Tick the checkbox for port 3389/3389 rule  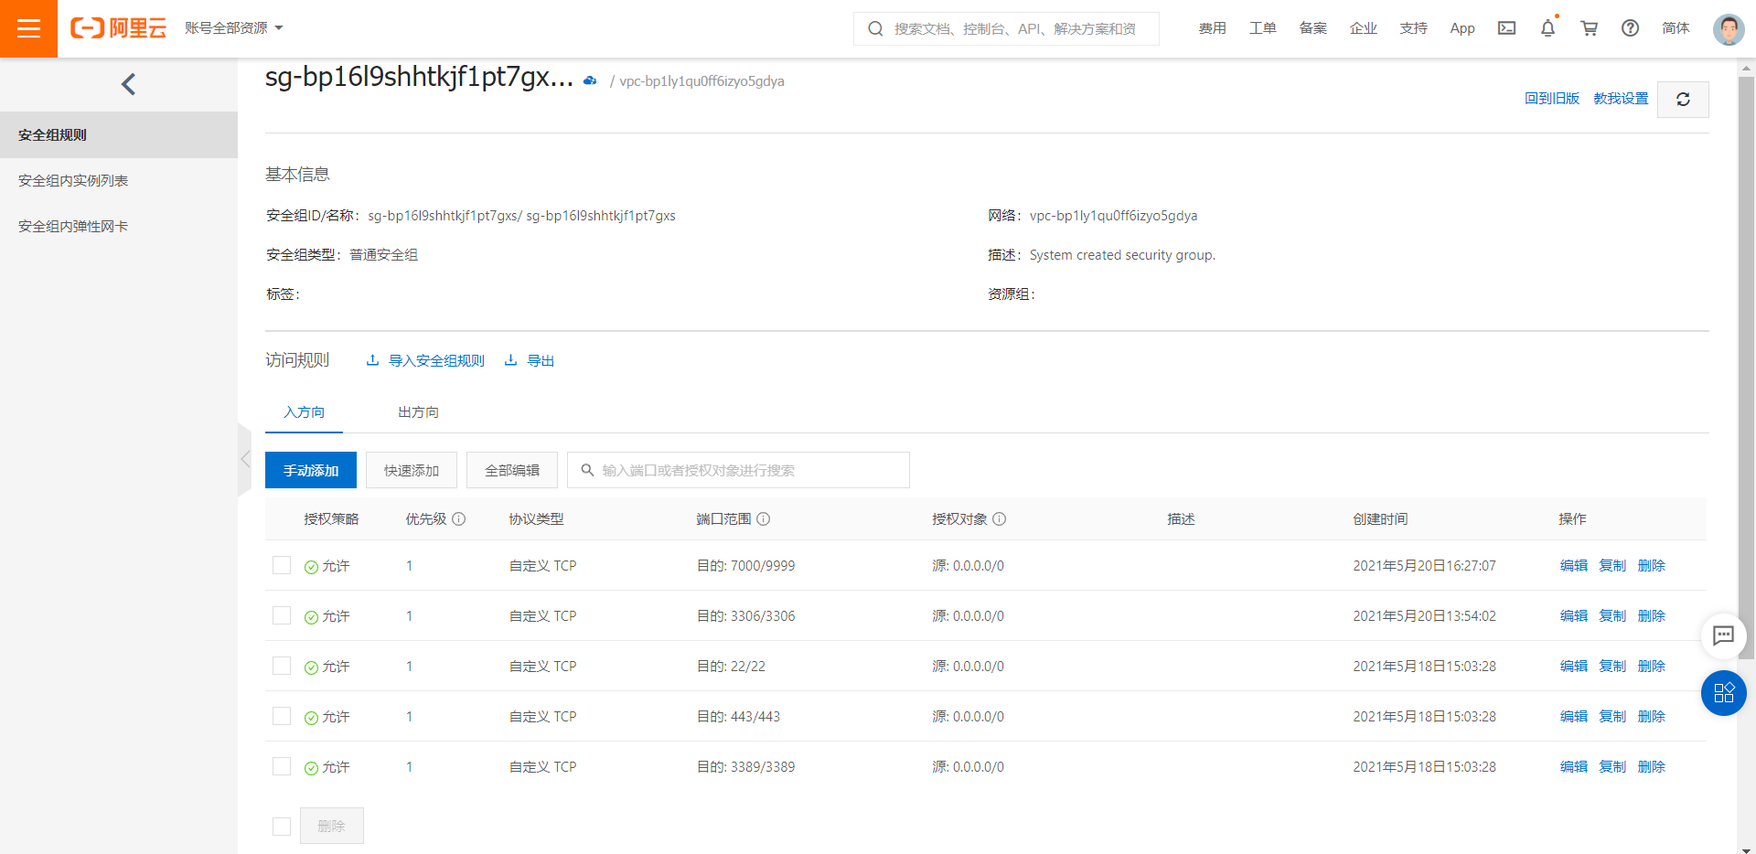282,766
